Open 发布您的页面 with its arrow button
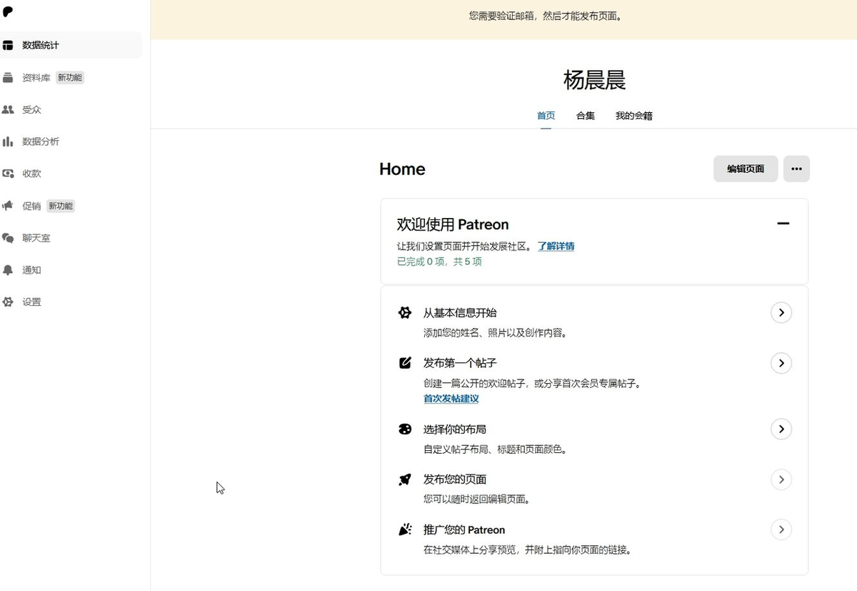 tap(781, 480)
